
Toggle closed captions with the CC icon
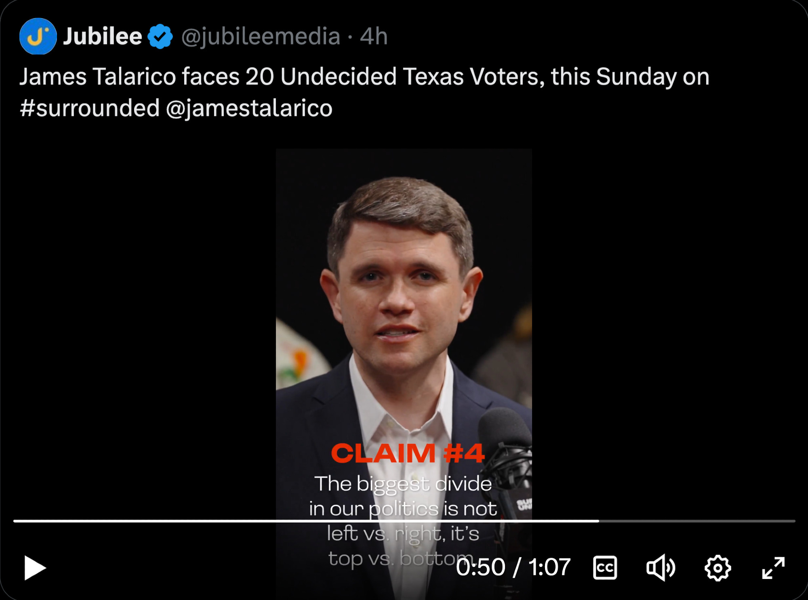pos(605,568)
